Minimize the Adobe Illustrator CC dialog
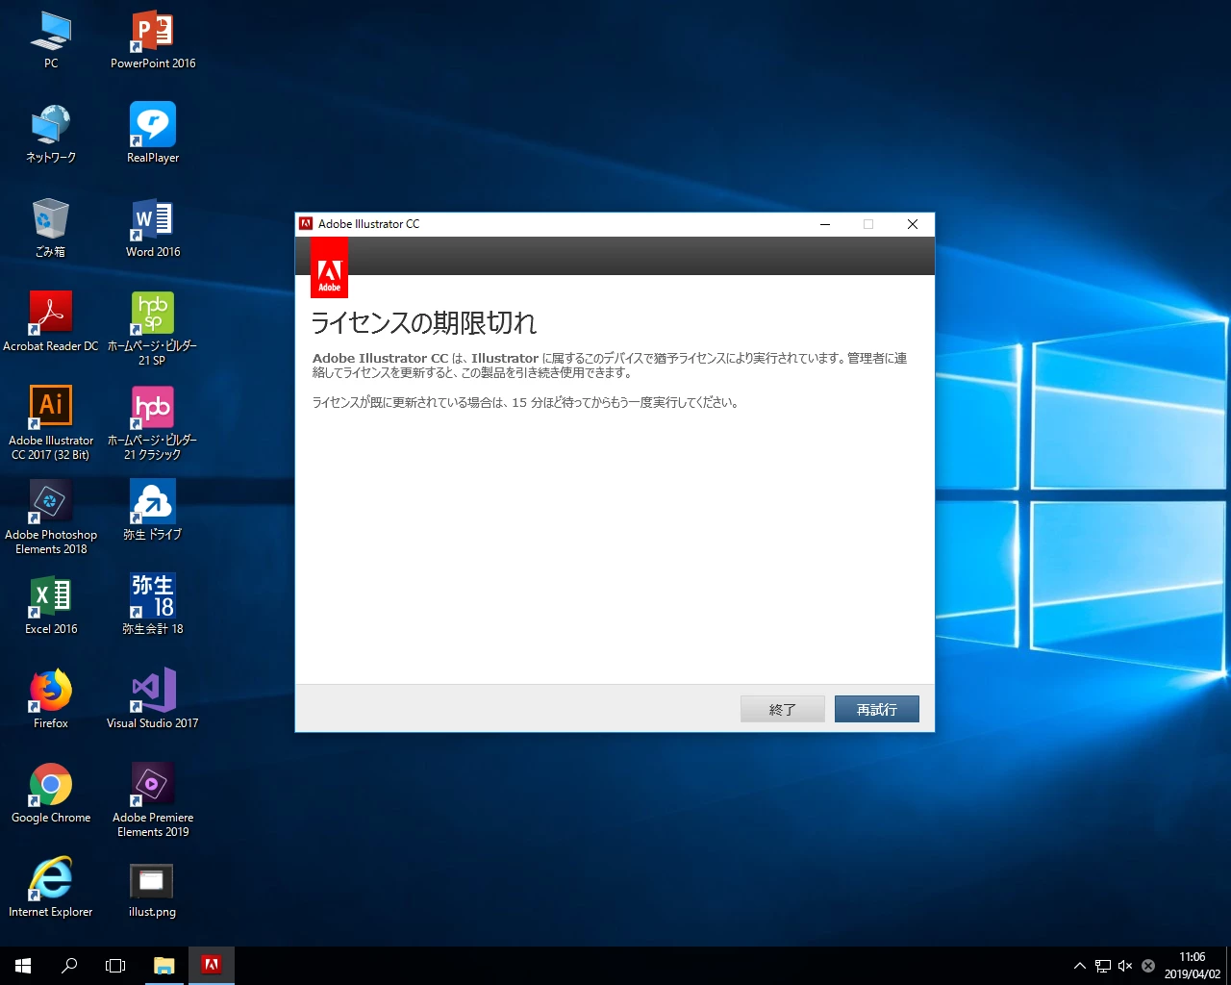 824,224
